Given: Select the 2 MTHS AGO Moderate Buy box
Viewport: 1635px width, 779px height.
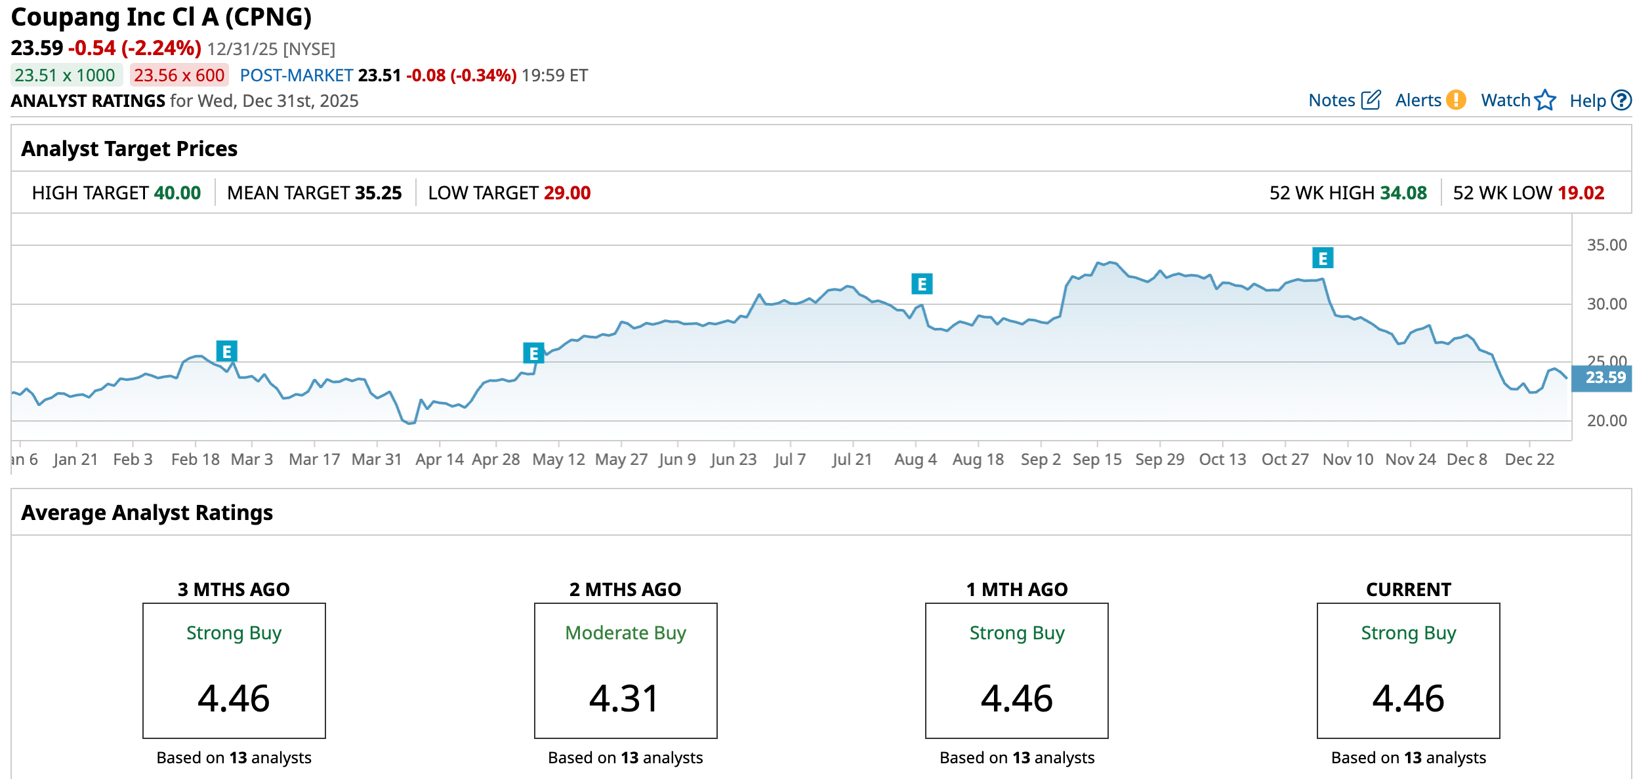Looking at the screenshot, I should [625, 670].
